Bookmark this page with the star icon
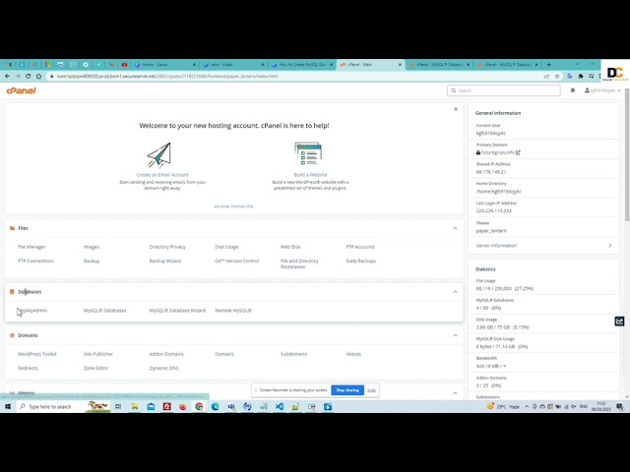This screenshot has width=630, height=472. [557, 77]
